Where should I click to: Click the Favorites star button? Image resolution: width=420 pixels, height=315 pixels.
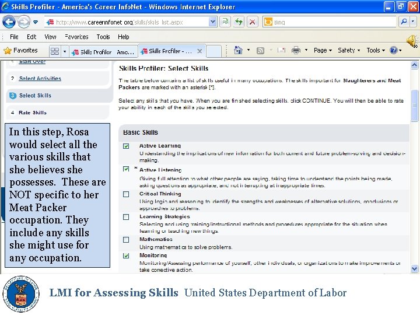(21, 50)
